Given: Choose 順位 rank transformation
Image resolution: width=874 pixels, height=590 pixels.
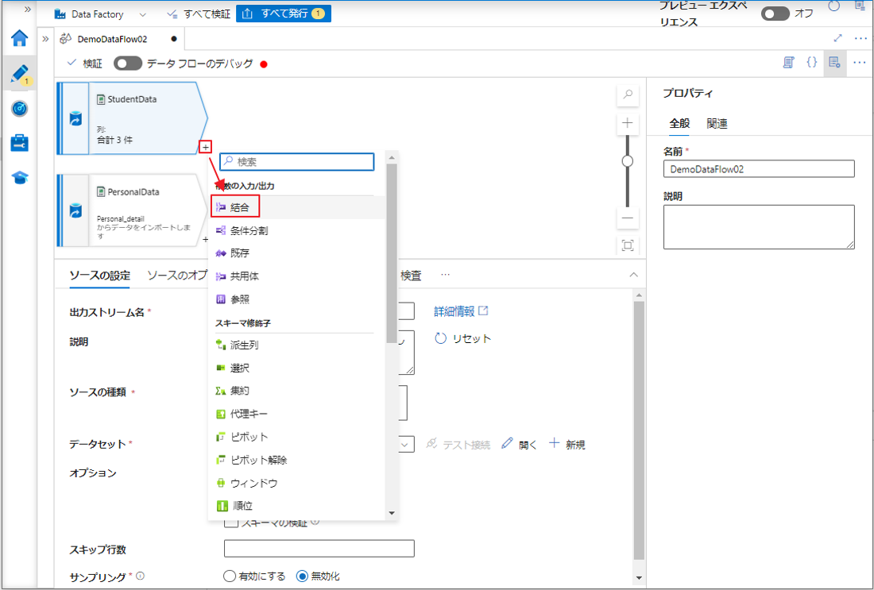Looking at the screenshot, I should [298, 506].
